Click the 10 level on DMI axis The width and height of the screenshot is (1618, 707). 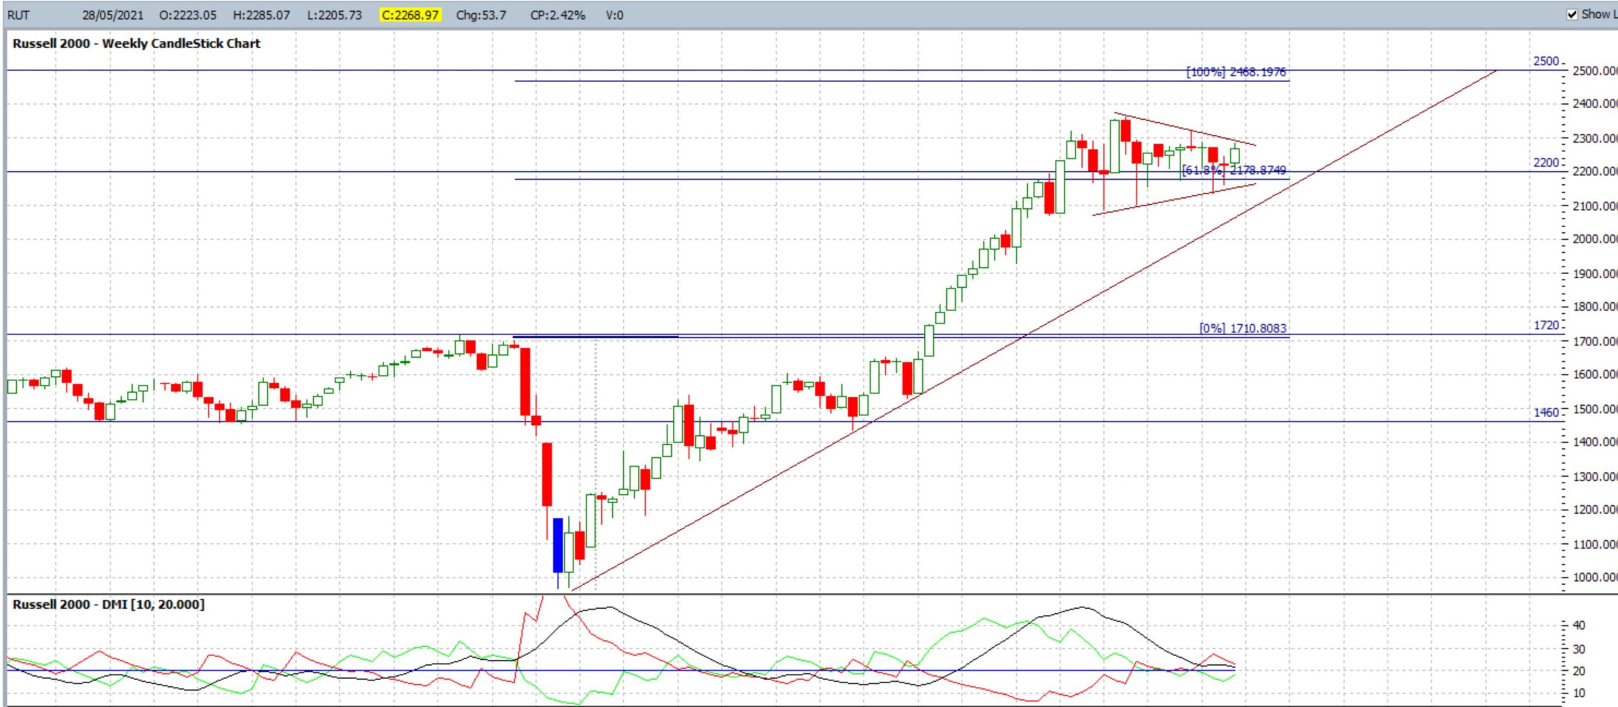pyautogui.click(x=1579, y=693)
